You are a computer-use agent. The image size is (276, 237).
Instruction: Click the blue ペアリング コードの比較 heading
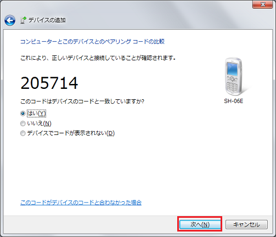click(92, 42)
